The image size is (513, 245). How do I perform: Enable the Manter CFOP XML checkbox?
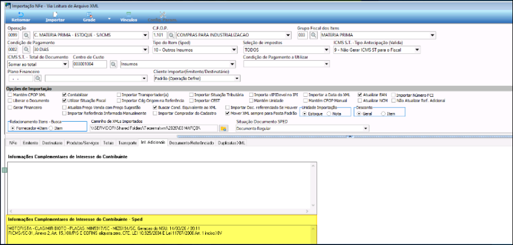[10, 95]
